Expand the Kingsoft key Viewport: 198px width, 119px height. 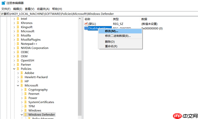click(x=14, y=27)
